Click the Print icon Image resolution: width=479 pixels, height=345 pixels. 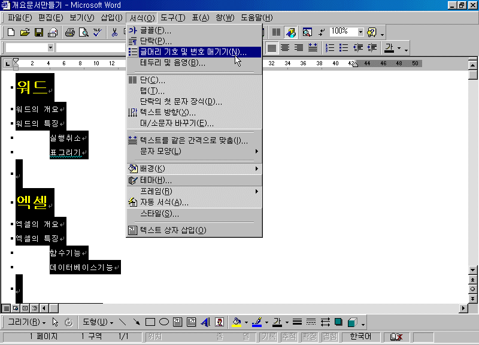(x=69, y=32)
